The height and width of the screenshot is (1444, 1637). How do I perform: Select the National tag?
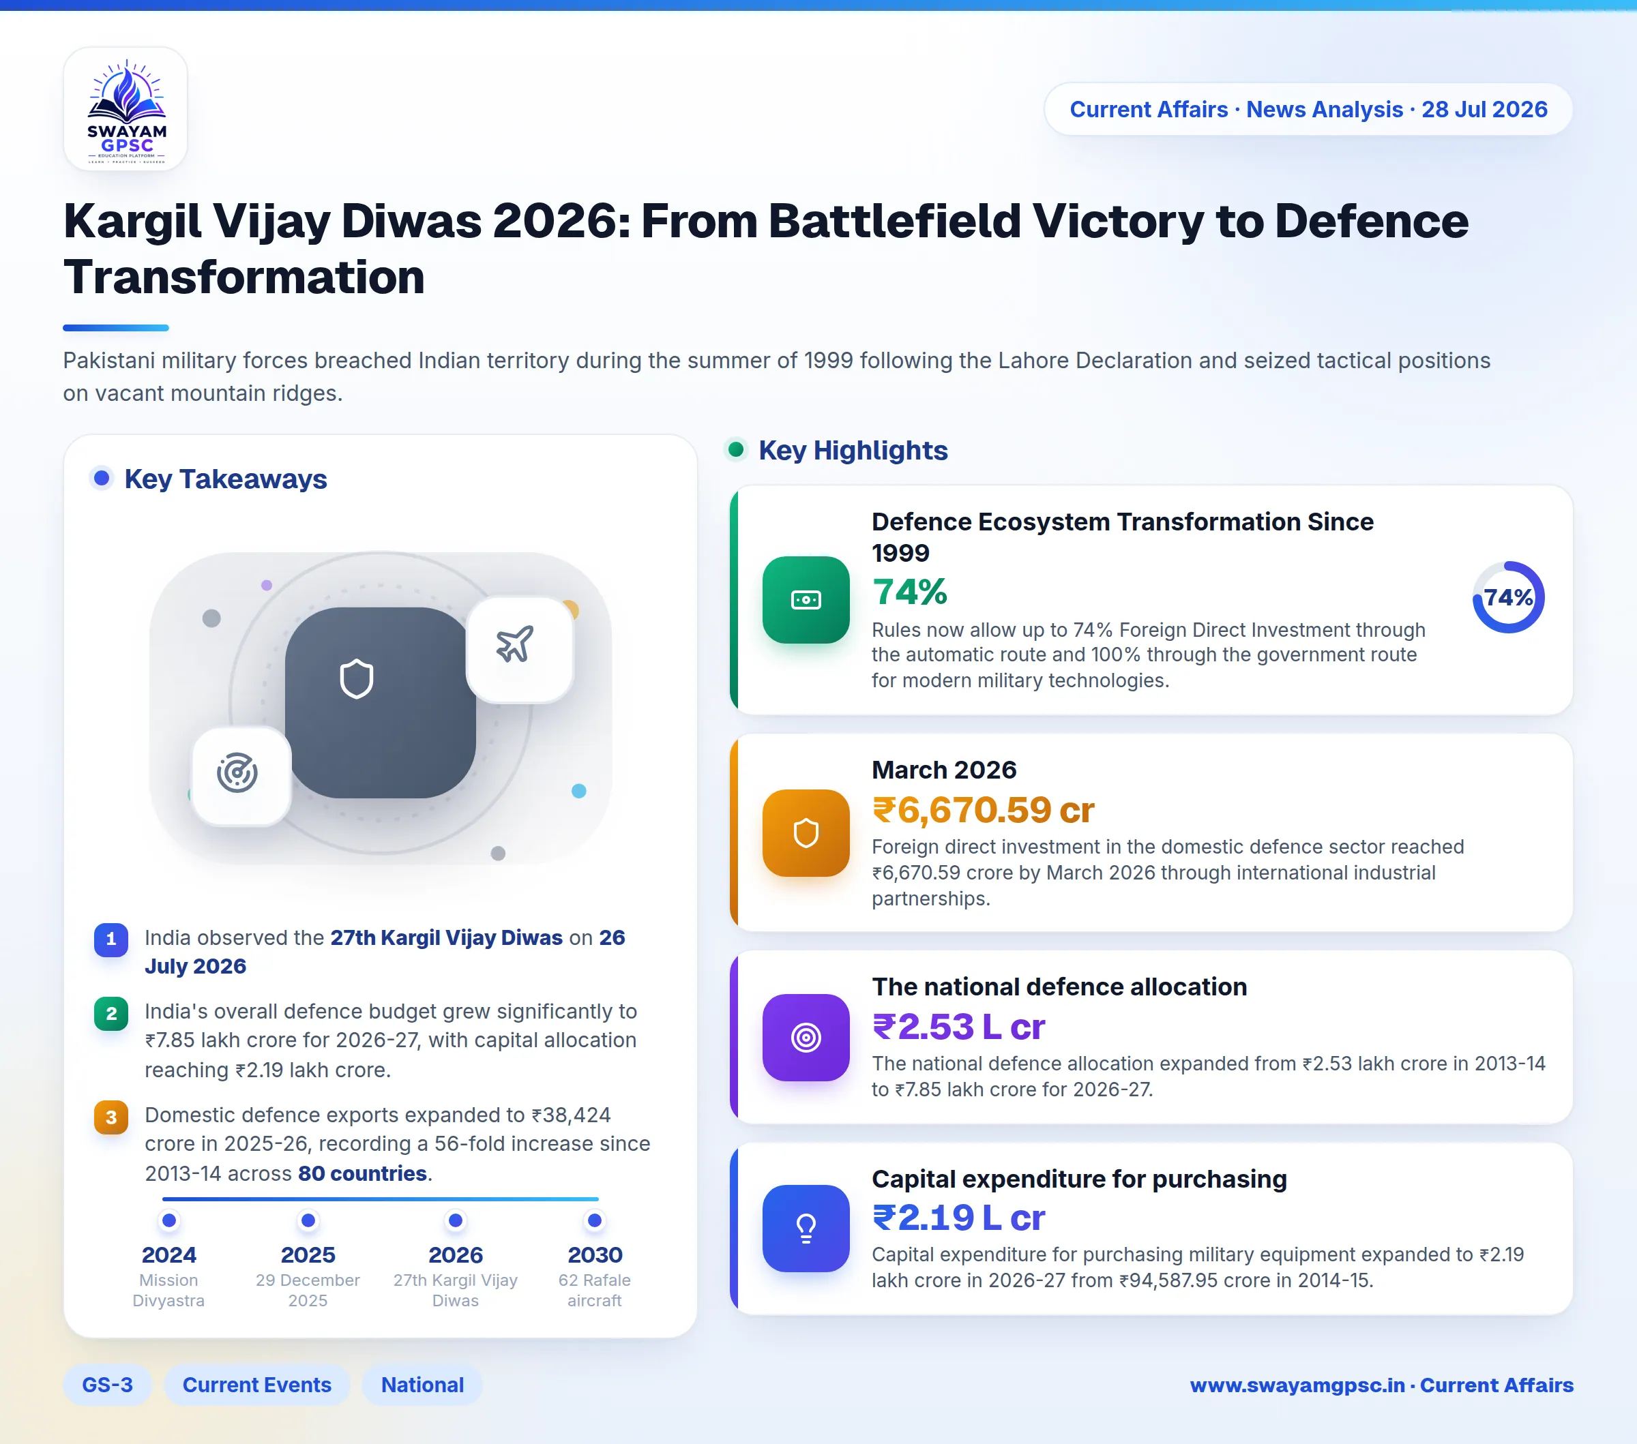pos(422,1385)
